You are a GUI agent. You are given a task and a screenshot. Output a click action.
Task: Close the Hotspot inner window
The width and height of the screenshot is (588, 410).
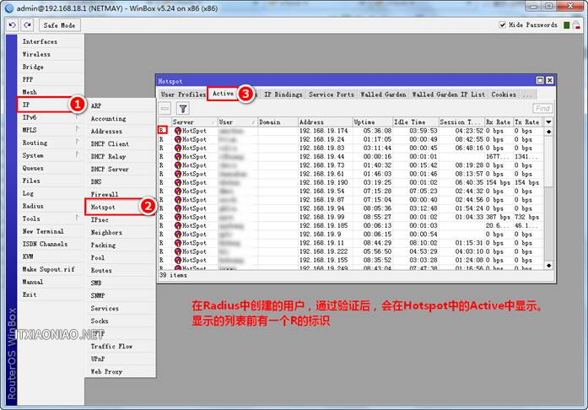tap(549, 80)
